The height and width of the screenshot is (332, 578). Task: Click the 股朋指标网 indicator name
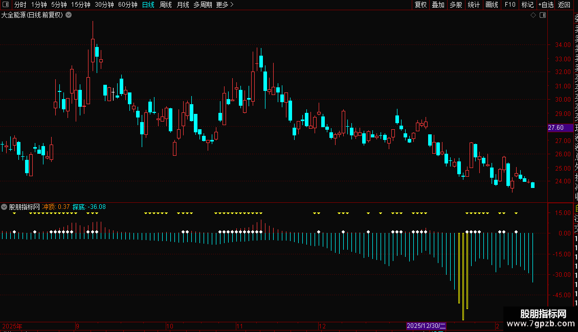[x=25, y=207]
